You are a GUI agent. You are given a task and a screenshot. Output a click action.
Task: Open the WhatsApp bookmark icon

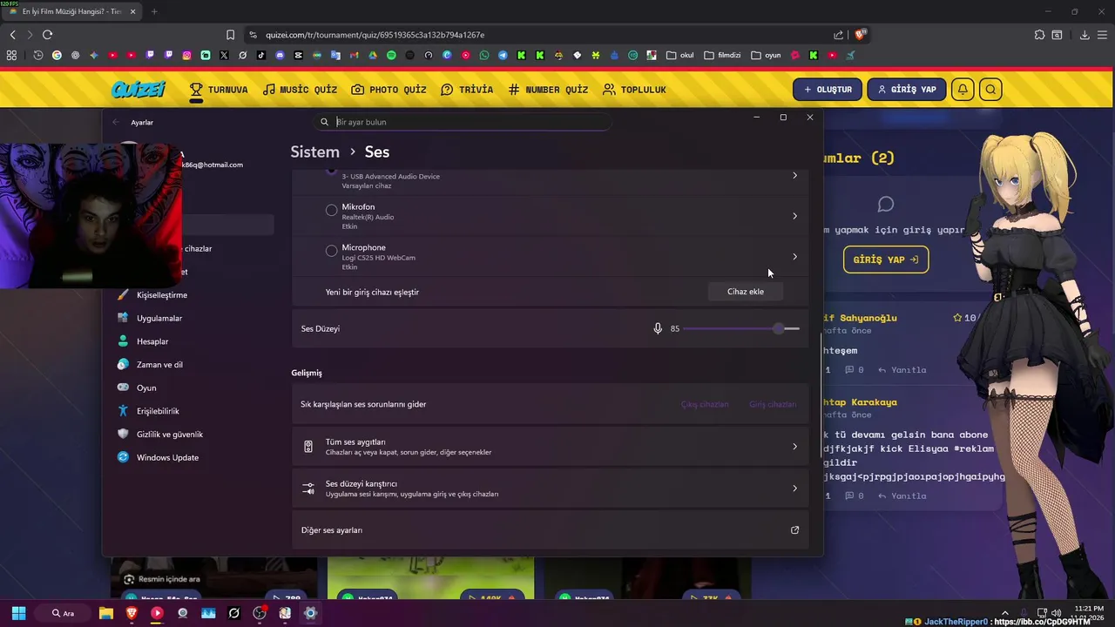pos(484,55)
